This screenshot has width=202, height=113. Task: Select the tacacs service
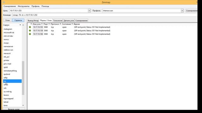[x=6, y=95]
